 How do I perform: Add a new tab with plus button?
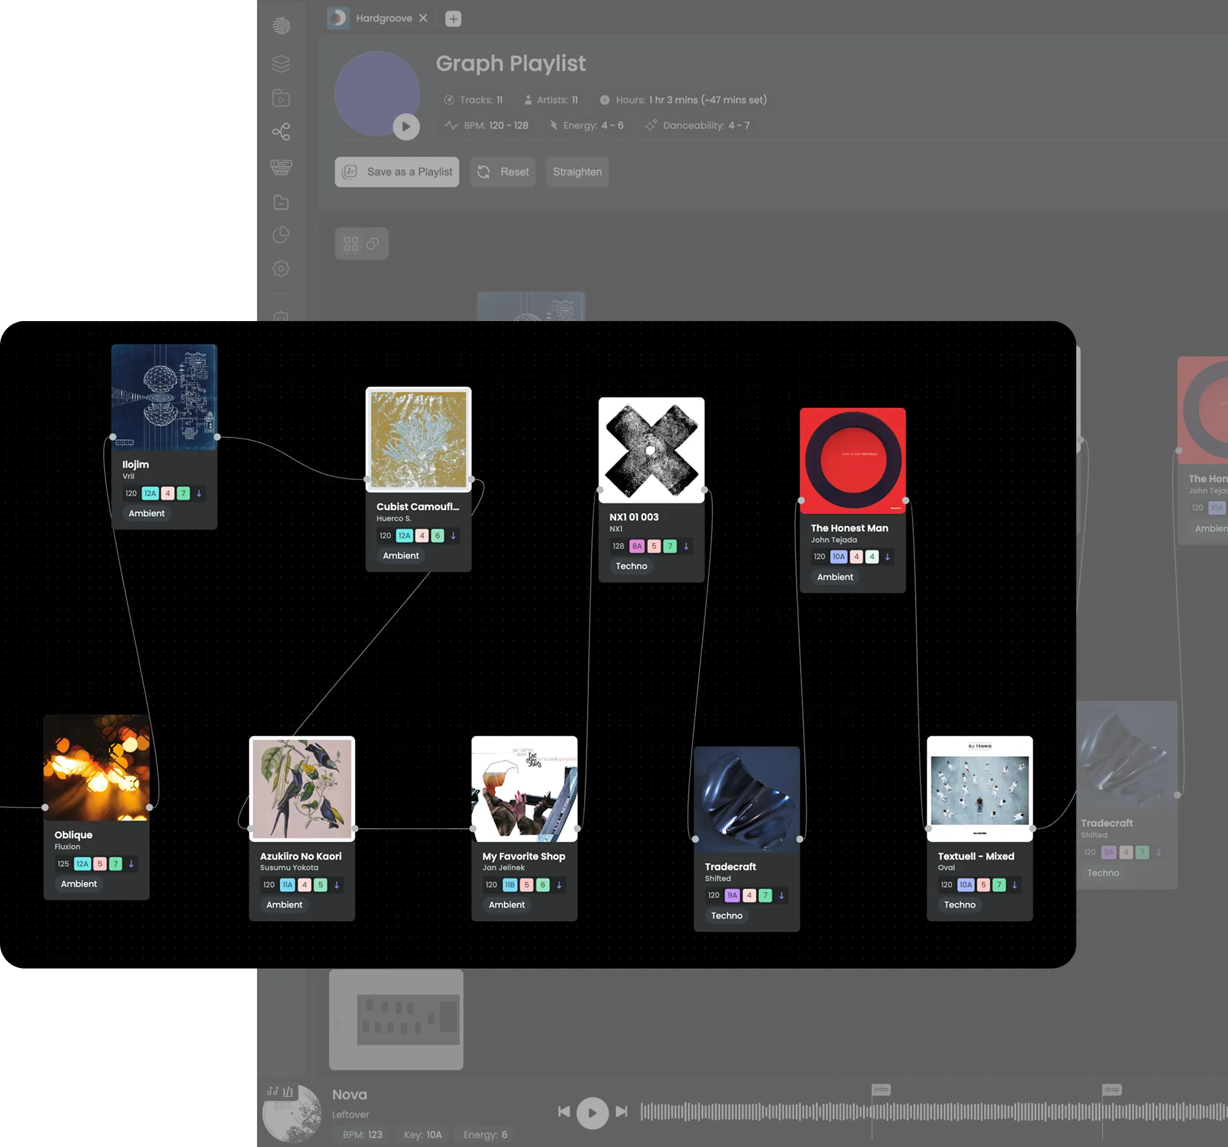pyautogui.click(x=453, y=18)
